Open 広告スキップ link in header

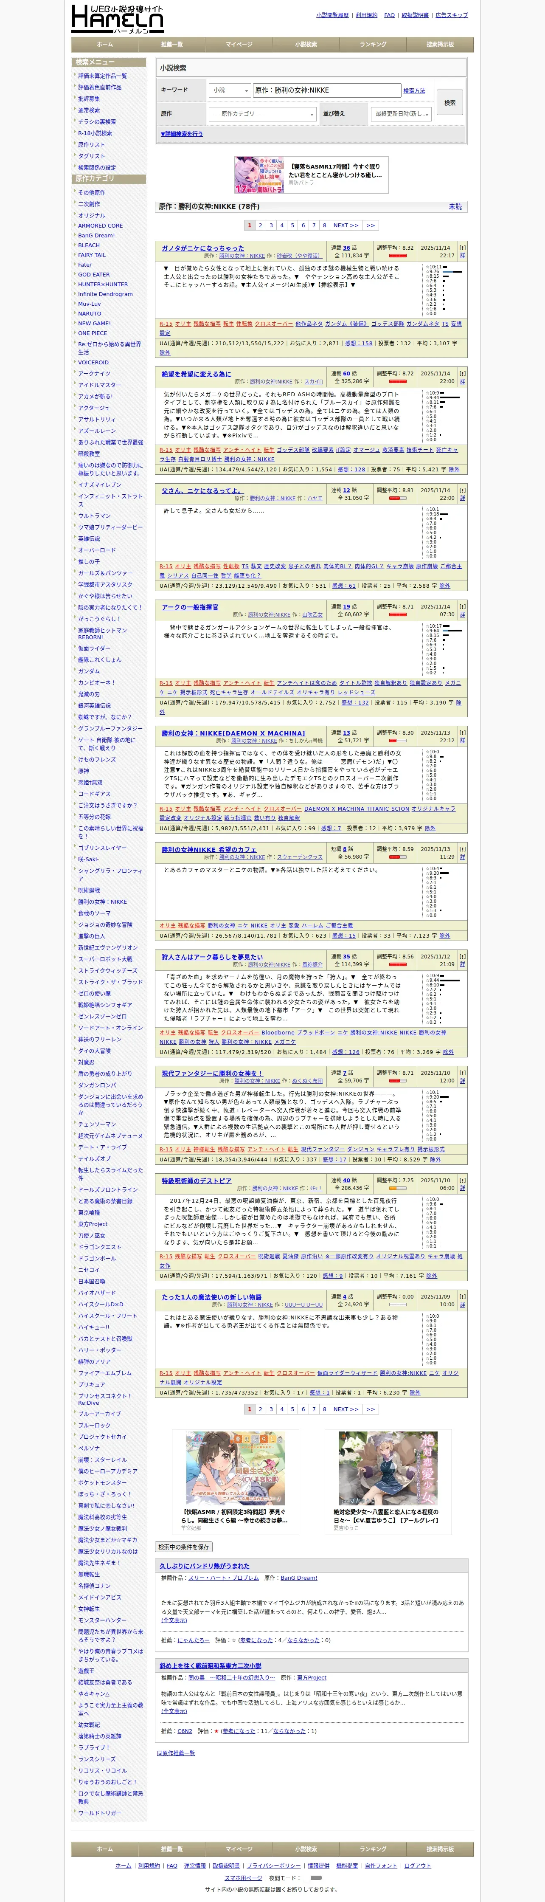coord(451,15)
